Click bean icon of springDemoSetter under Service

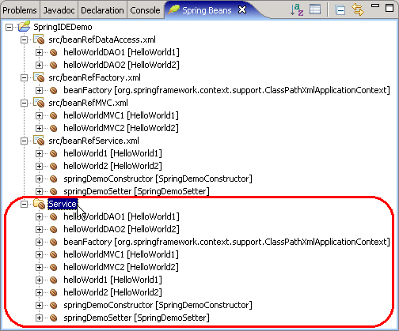coord(54,318)
